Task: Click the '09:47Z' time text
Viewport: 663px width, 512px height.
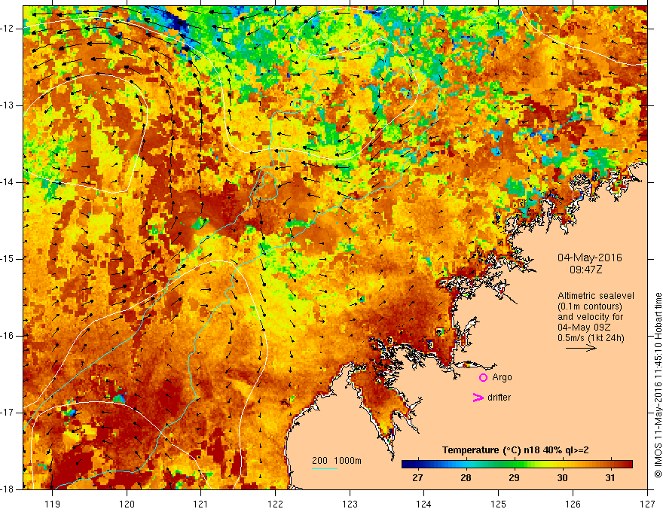Action: pos(585,270)
